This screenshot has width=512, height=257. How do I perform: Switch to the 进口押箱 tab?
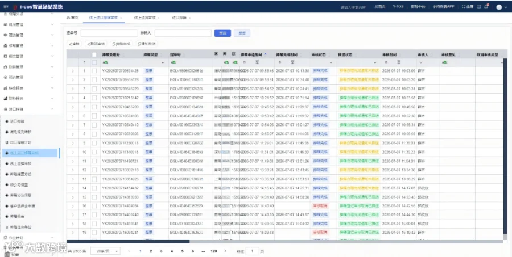point(179,18)
